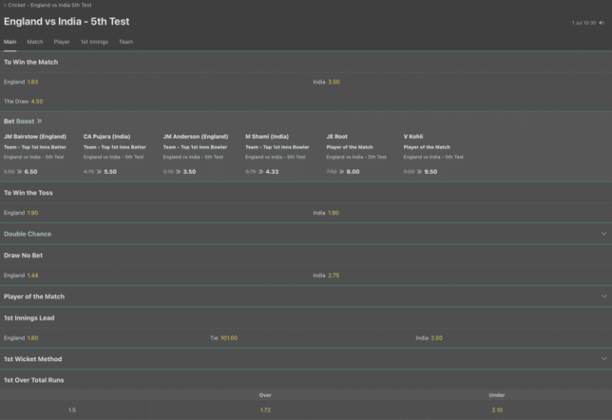Pick The Draw odds of 4.50
The image size is (612, 420).
(x=37, y=101)
